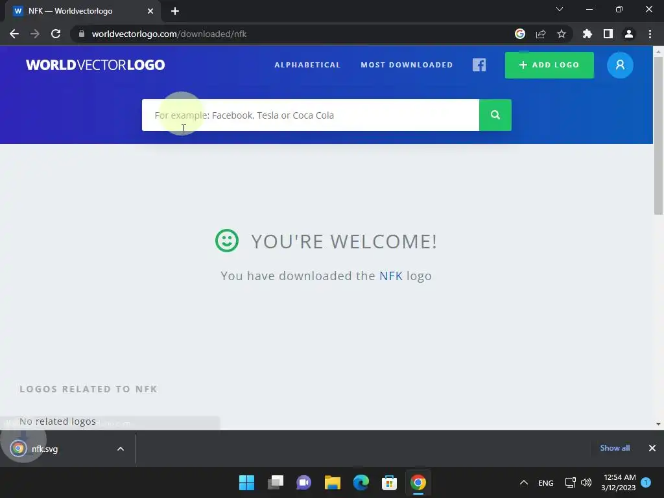Open downloaded nfk.svg file
The image size is (664, 498).
coord(45,449)
